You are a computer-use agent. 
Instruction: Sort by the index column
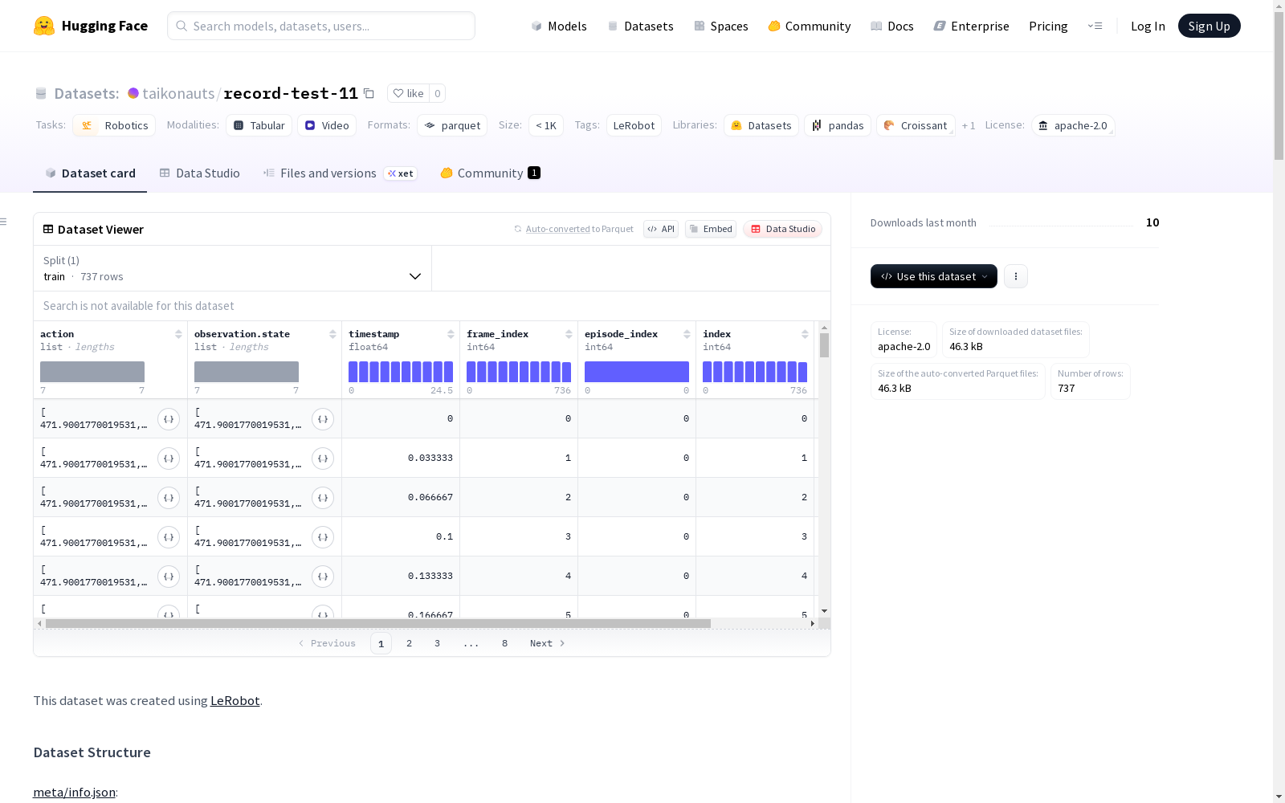(x=805, y=334)
